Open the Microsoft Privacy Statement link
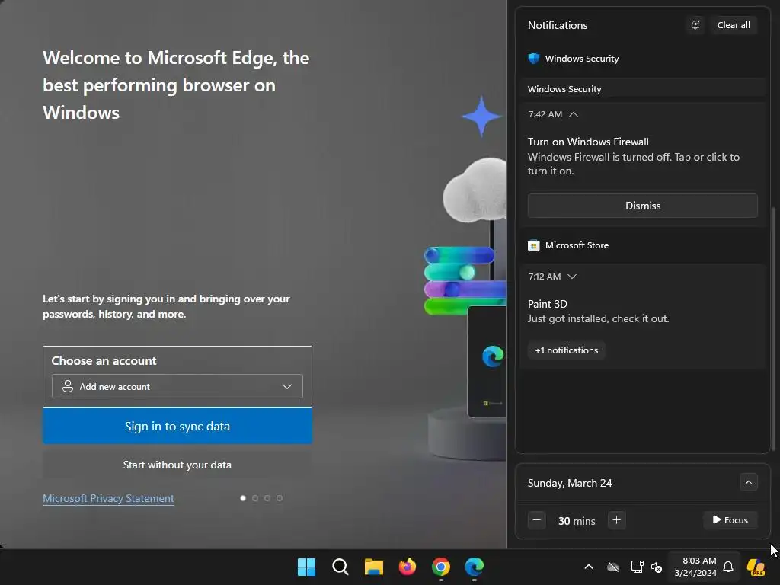This screenshot has width=780, height=585. click(108, 498)
